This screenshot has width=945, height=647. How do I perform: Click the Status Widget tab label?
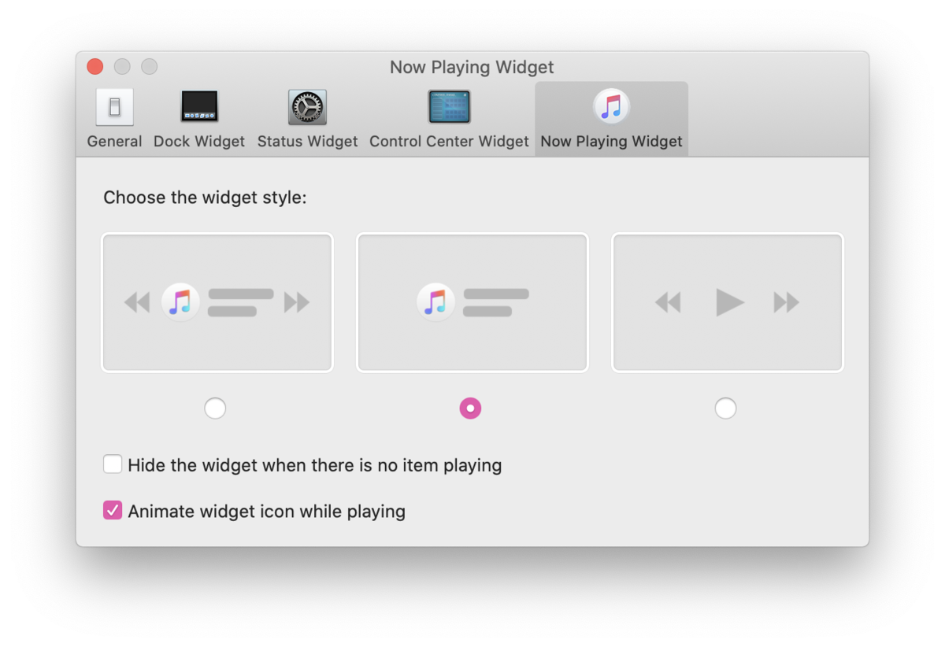pos(307,142)
